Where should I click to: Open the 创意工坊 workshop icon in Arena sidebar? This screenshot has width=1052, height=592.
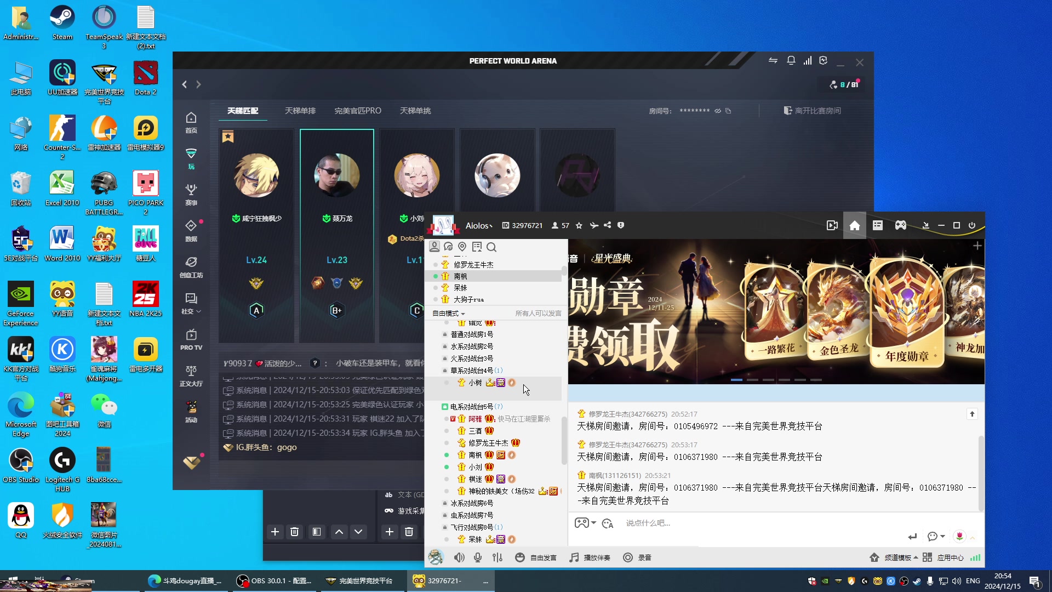[191, 267]
